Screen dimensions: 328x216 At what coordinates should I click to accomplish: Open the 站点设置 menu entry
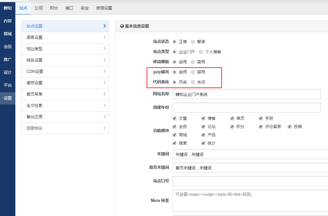pos(65,26)
